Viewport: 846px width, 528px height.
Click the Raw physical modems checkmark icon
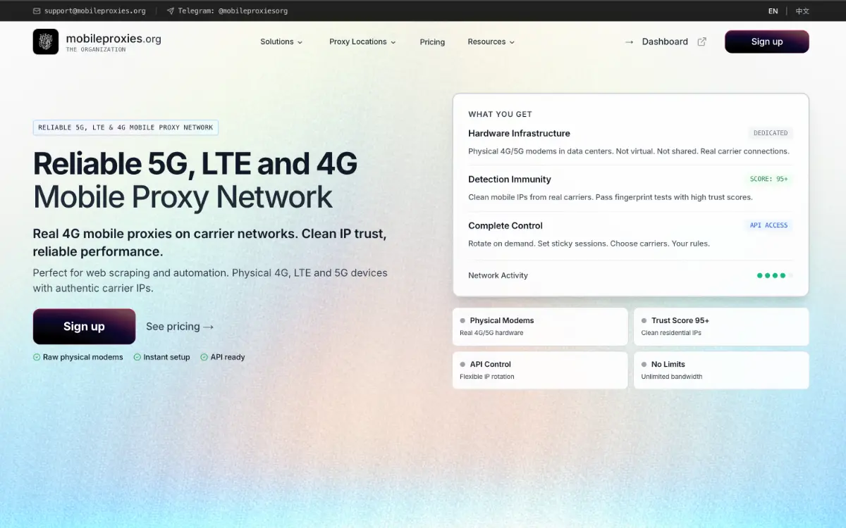pyautogui.click(x=37, y=357)
